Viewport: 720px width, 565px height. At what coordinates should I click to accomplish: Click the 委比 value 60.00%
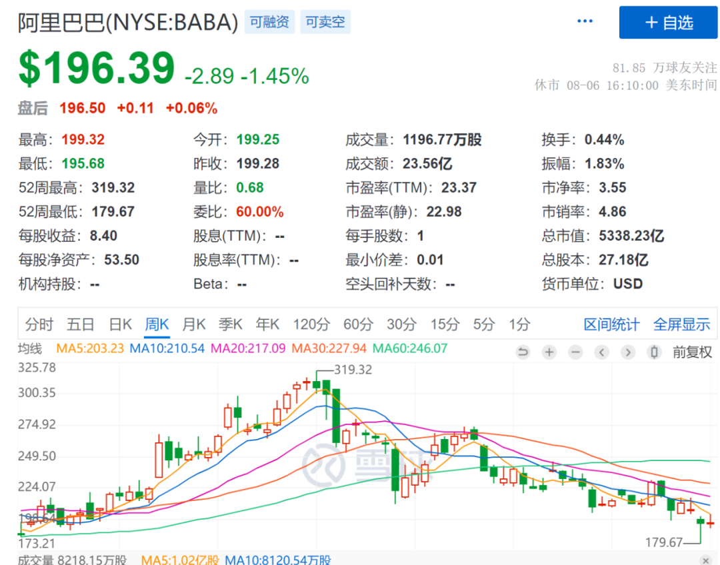click(x=259, y=212)
